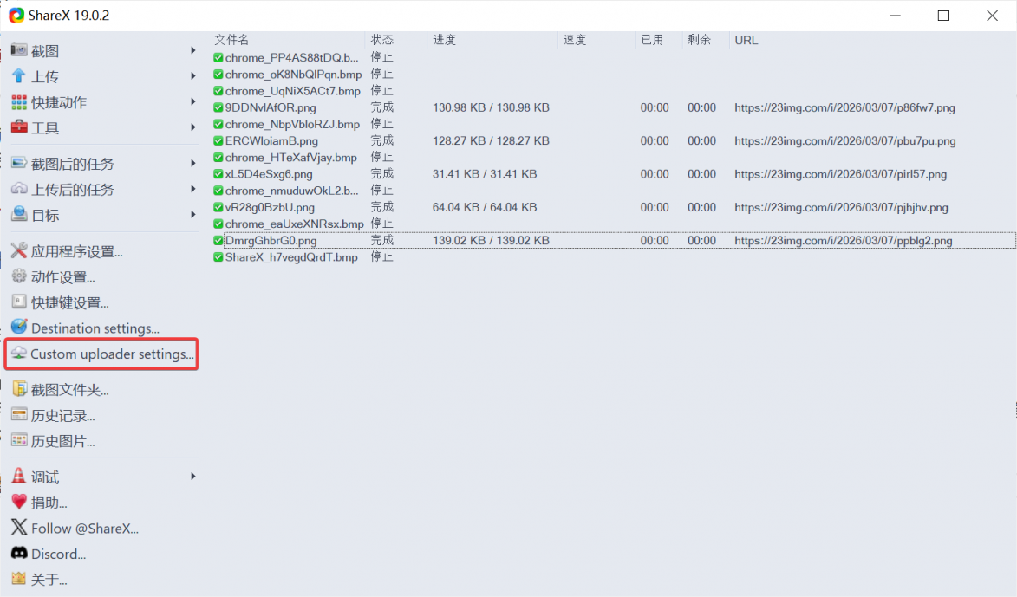Click the 进度 column header

pos(445,40)
